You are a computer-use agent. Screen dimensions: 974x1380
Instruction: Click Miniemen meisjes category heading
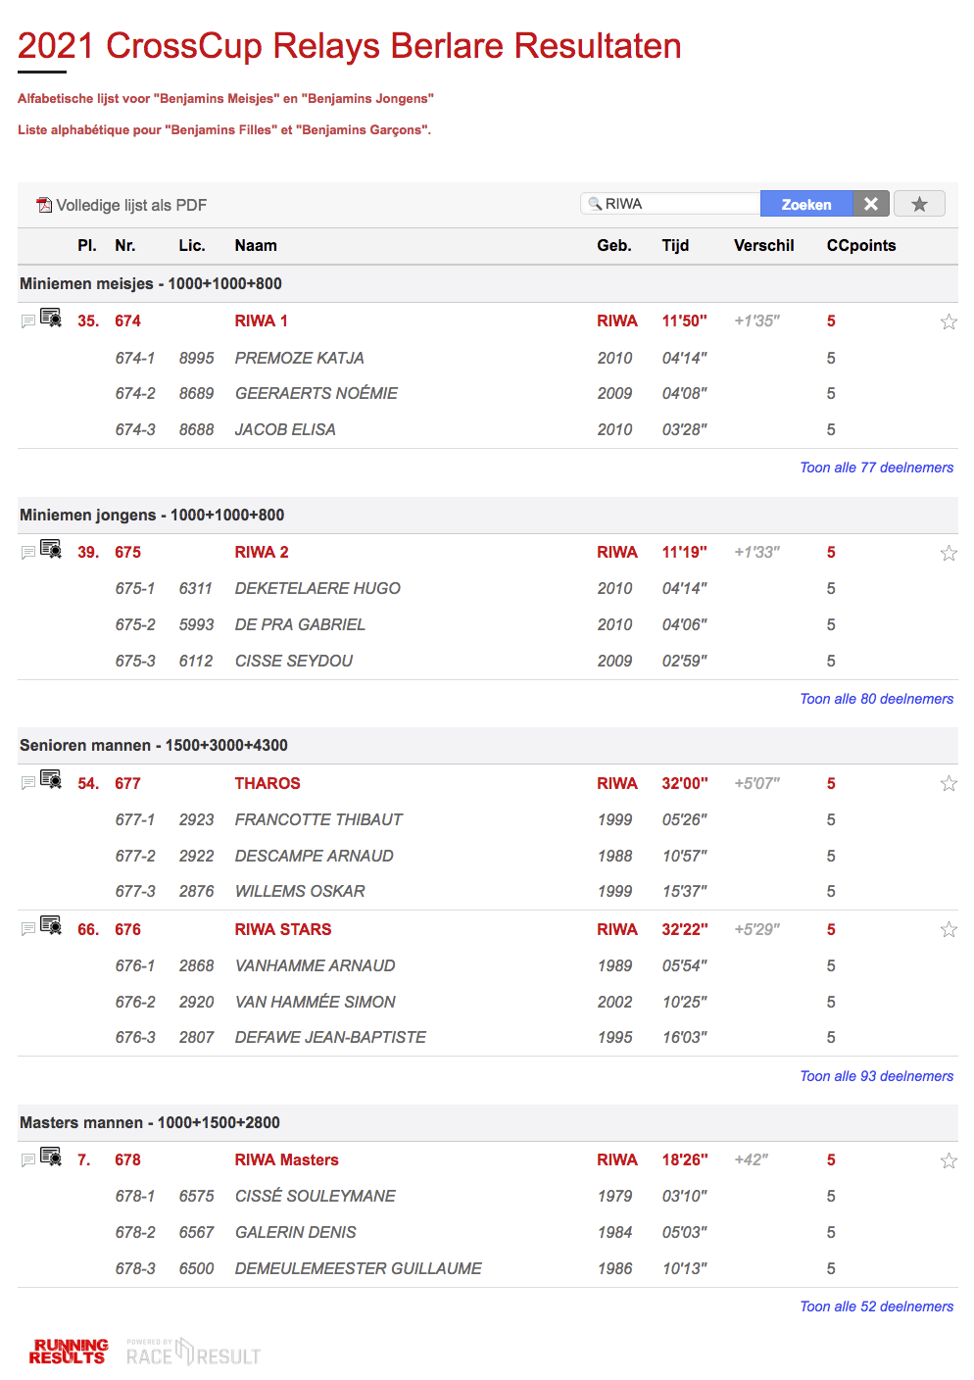[x=151, y=283]
